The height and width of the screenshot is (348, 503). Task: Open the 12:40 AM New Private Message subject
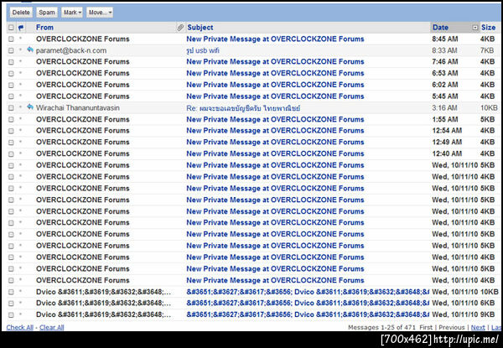coord(275,154)
